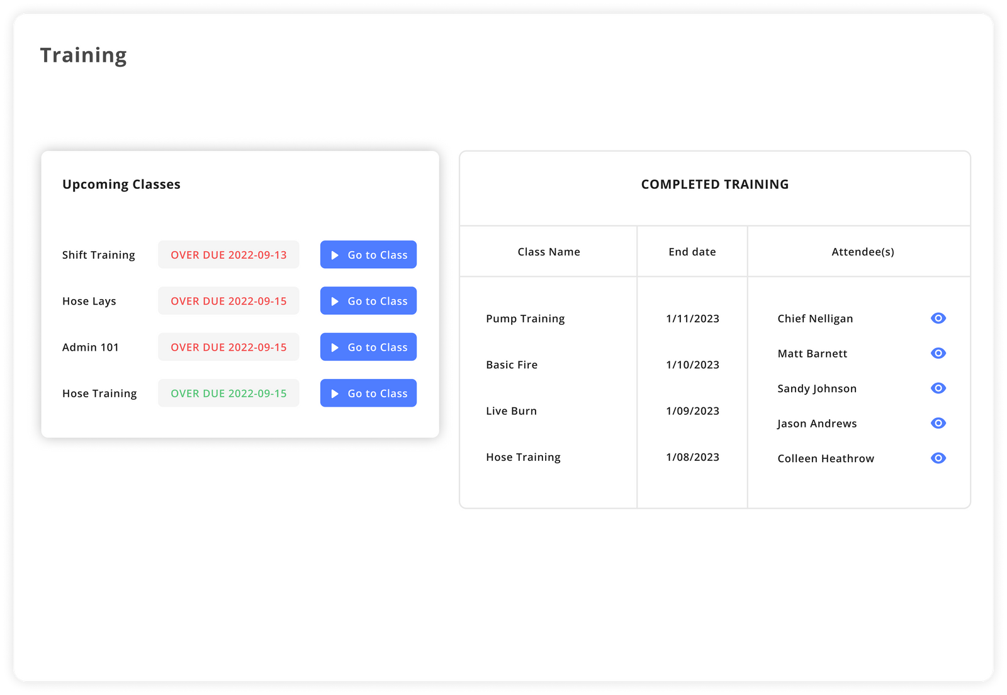This screenshot has height=695, width=1007.
Task: View details with the eye icon next to Chief Nelligan
Action: pos(938,318)
